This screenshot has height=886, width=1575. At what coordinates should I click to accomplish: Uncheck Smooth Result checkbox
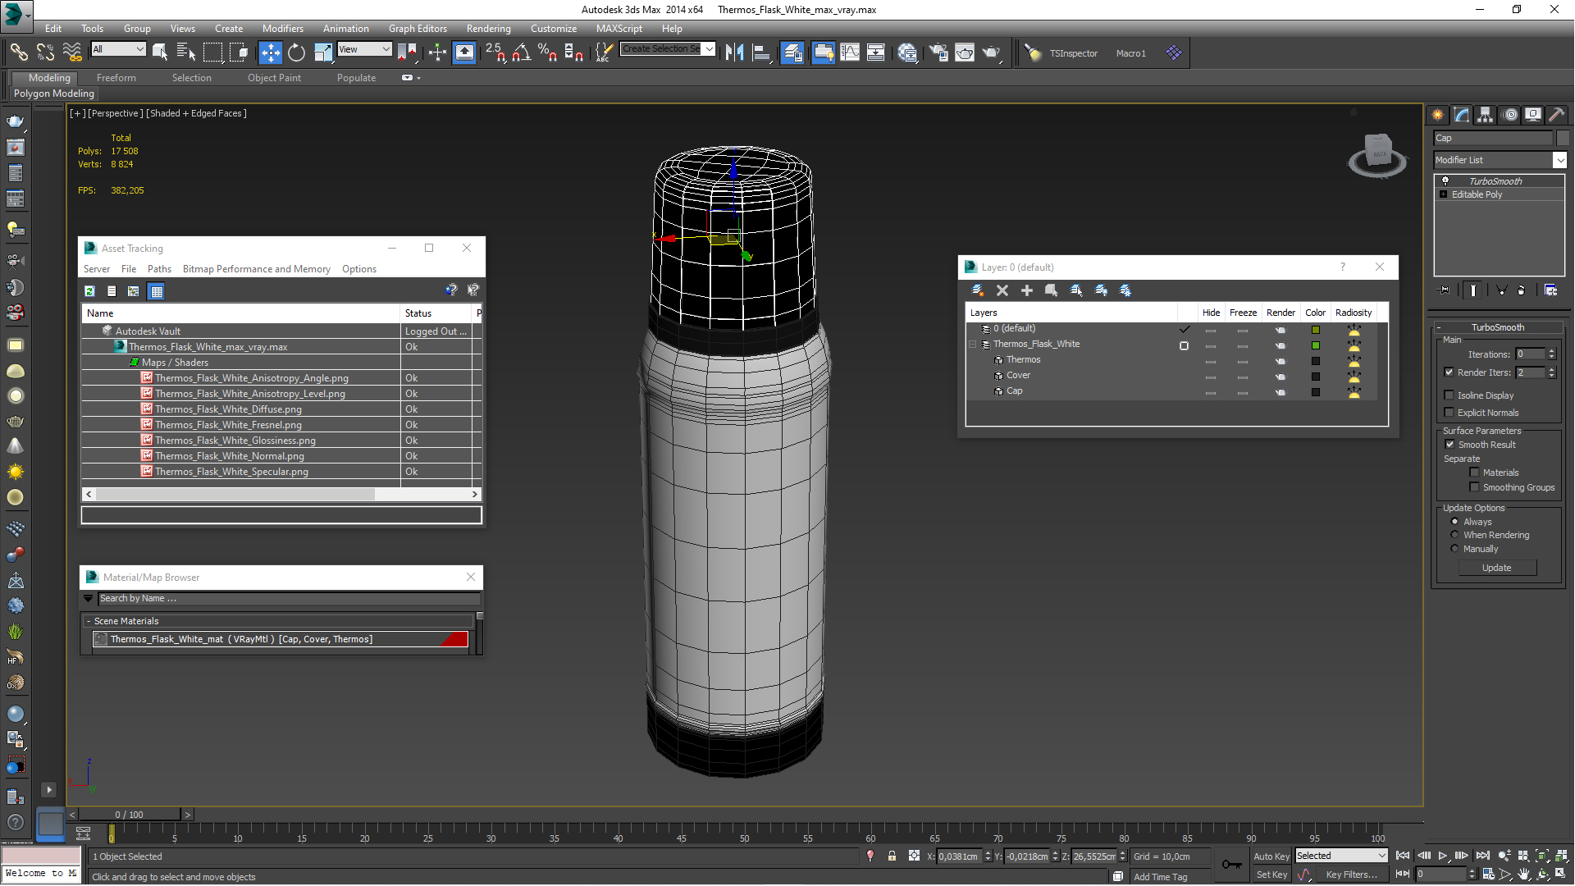click(1449, 445)
